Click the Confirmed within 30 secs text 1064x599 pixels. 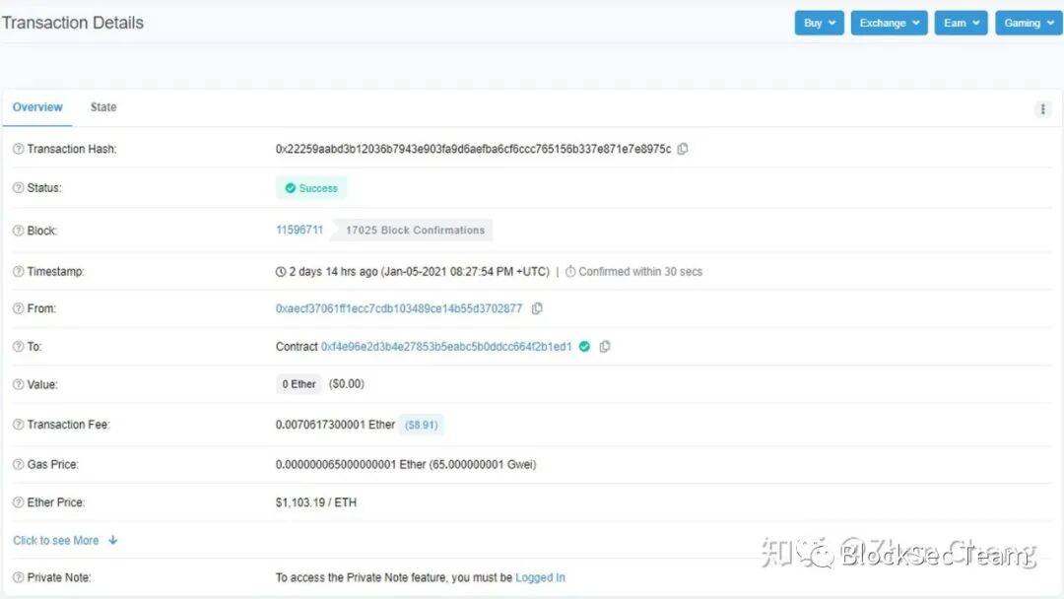click(640, 271)
